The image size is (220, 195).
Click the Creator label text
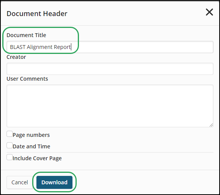tap(16, 57)
